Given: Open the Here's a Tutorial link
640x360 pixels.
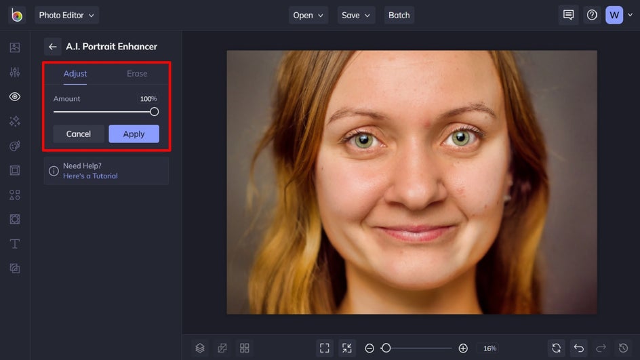Looking at the screenshot, I should coord(90,176).
